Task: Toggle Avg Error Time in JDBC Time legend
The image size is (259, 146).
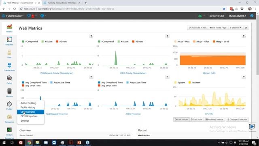Action: coord(107,86)
